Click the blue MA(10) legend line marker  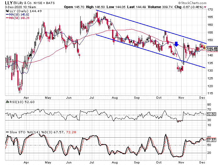(x=7, y=14)
